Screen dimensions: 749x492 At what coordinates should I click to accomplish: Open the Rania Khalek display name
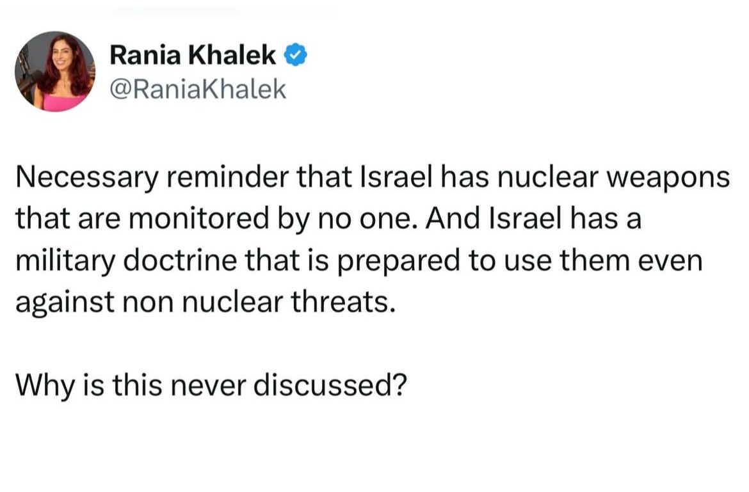(193, 54)
